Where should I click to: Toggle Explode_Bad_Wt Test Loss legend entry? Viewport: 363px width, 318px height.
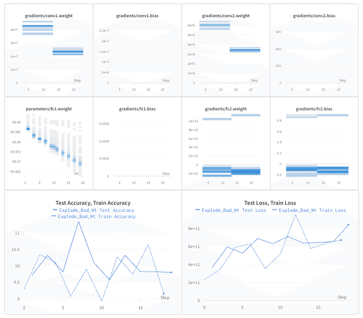click(x=231, y=210)
